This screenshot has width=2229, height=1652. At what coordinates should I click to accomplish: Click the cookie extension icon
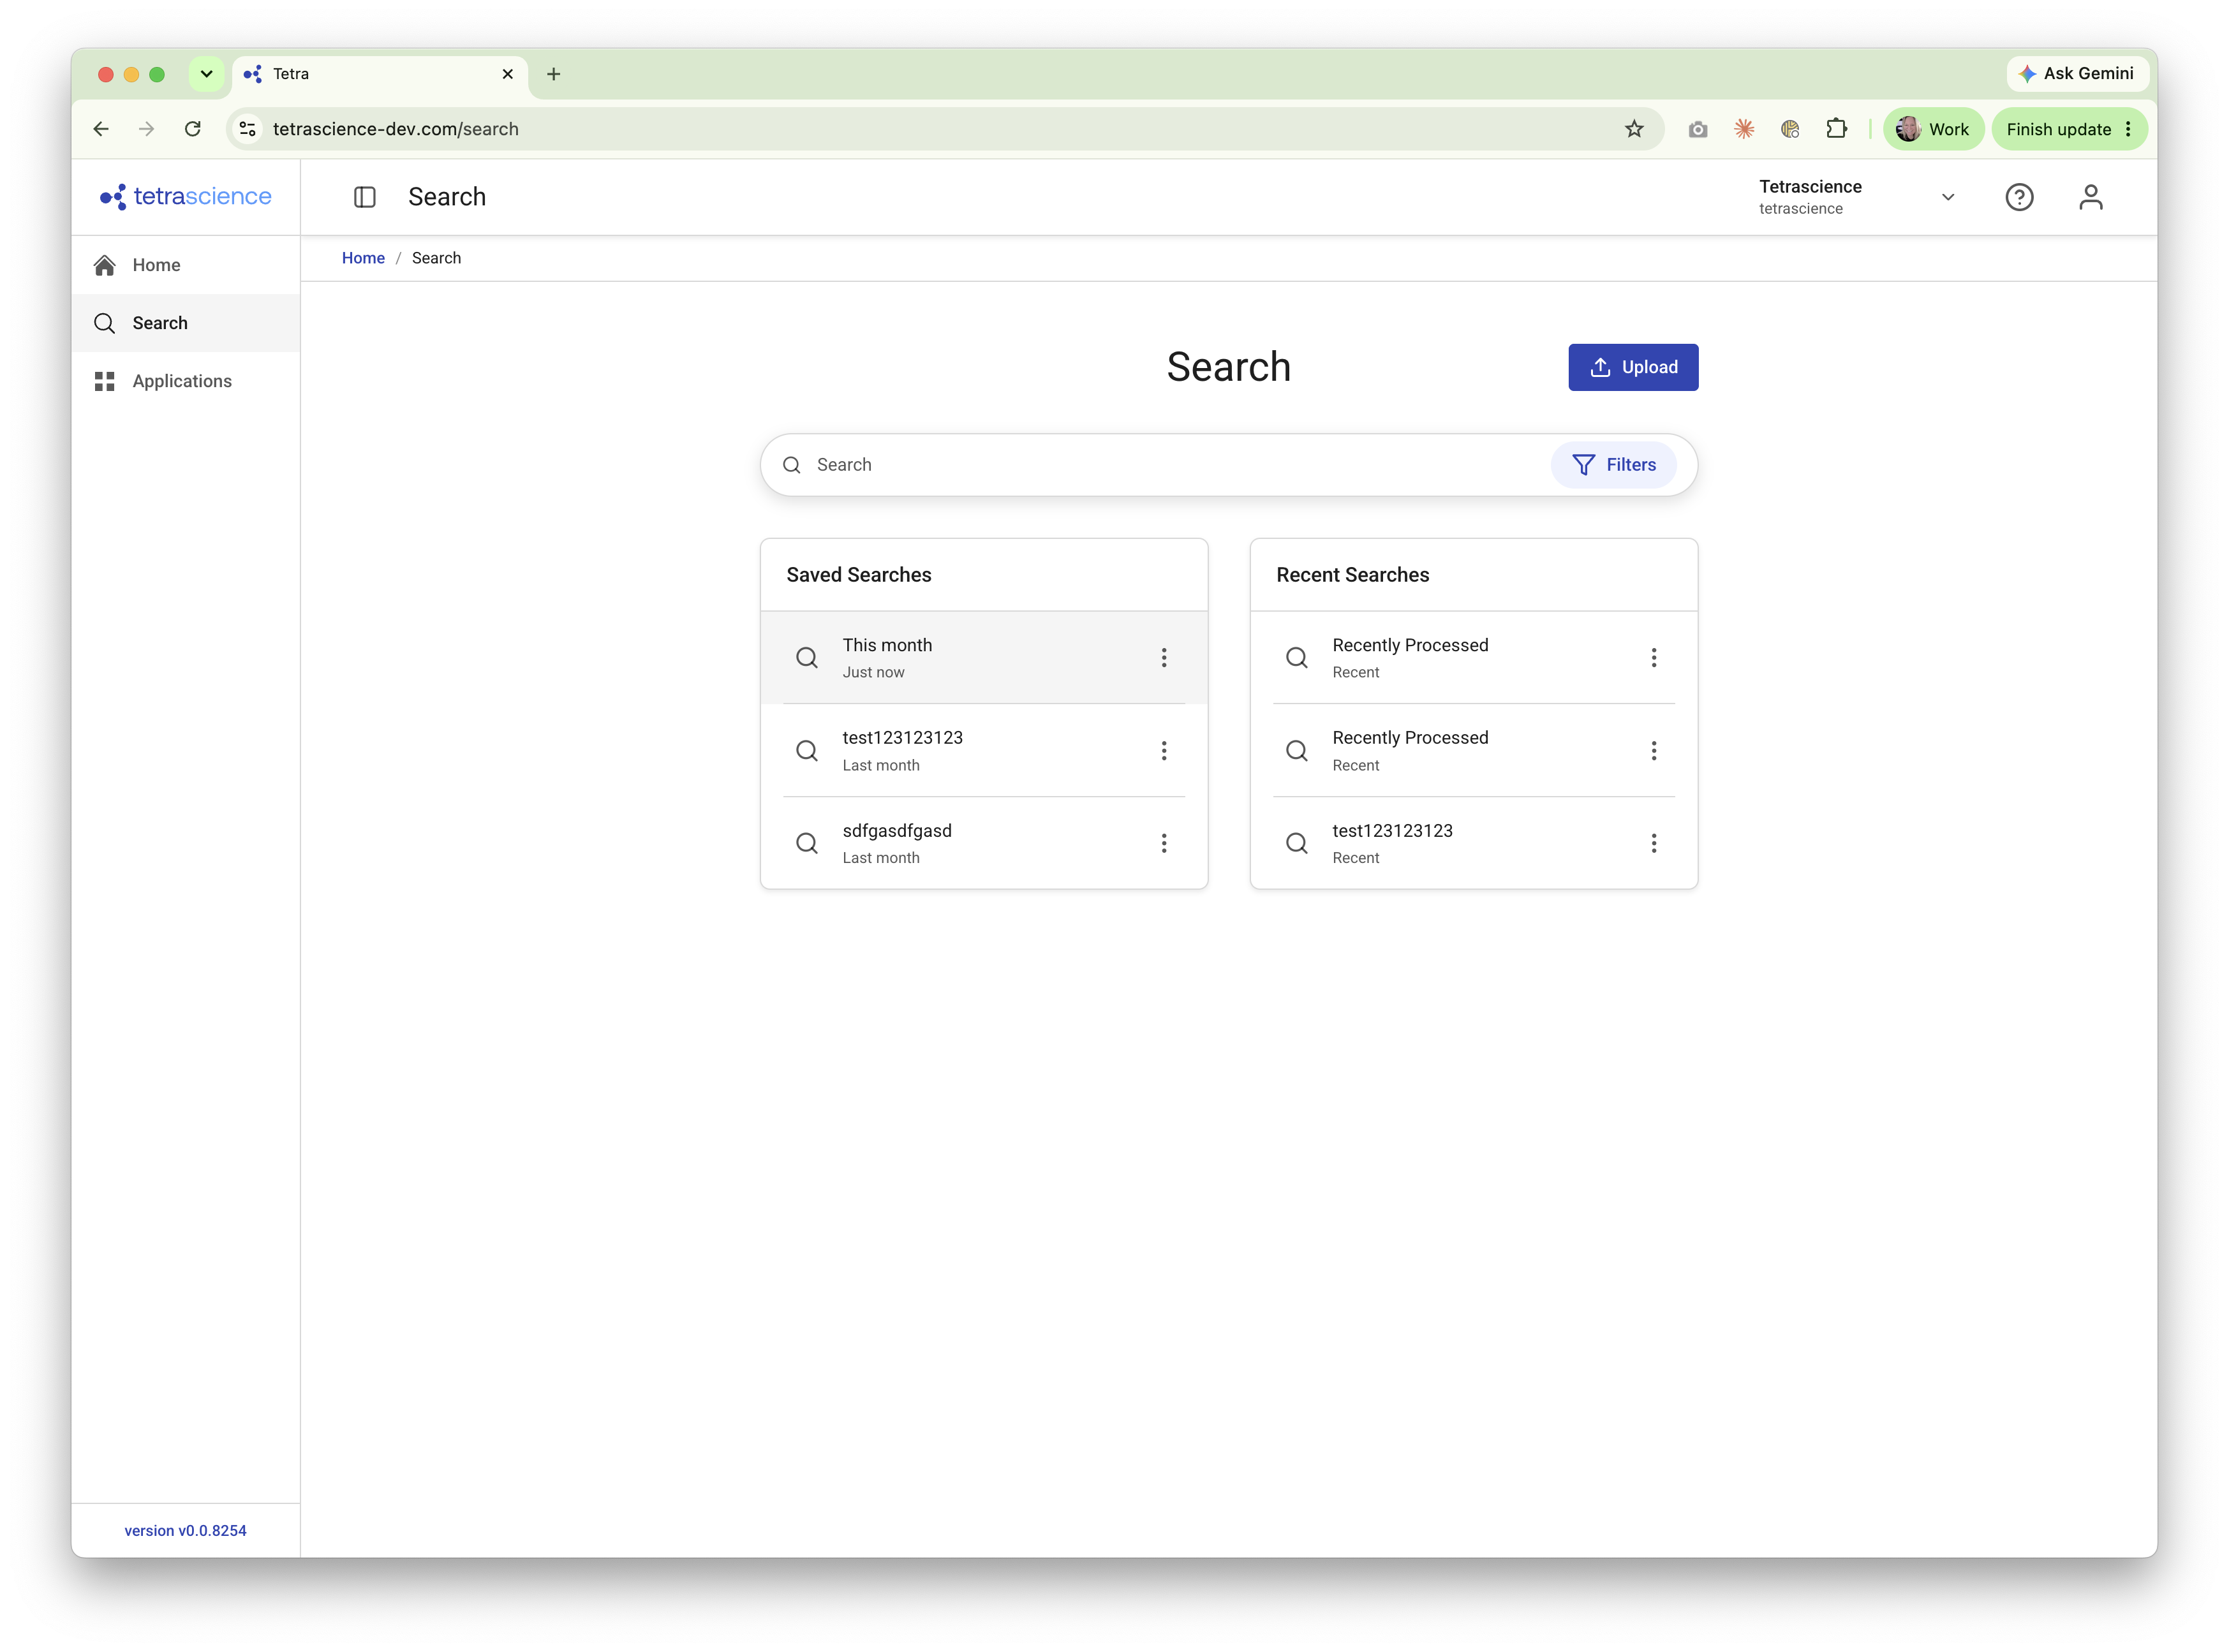[x=1790, y=129]
